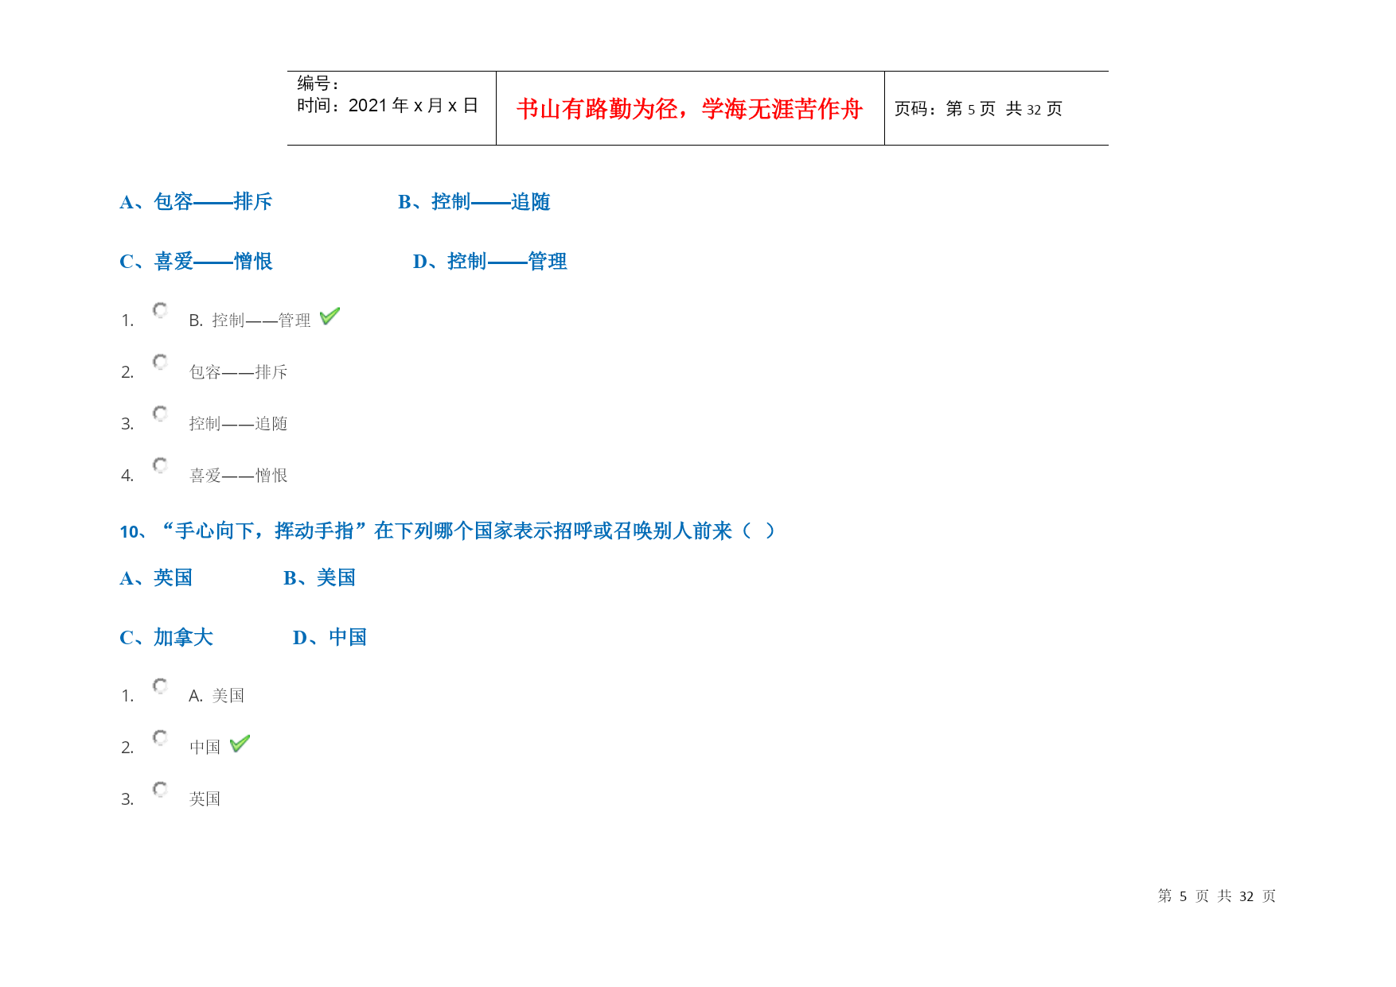Click green checkmark beside 控制——管理 answer
This screenshot has height=987, width=1396.
[x=330, y=317]
